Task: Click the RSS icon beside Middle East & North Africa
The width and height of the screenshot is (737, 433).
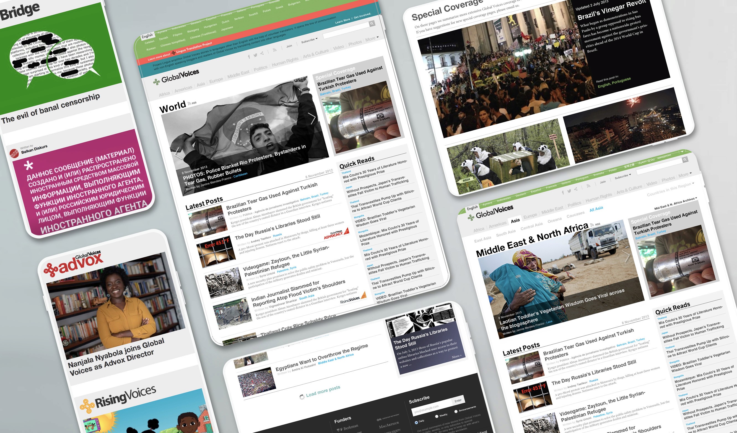Action: click(x=592, y=225)
